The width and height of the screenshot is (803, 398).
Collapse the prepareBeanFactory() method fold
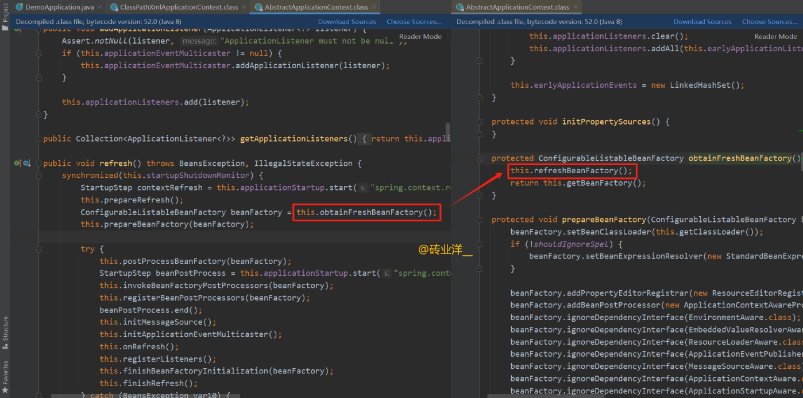tap(481, 220)
